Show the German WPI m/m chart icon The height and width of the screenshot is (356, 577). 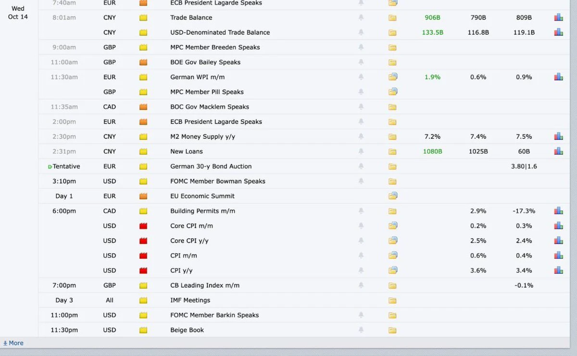[x=558, y=77]
